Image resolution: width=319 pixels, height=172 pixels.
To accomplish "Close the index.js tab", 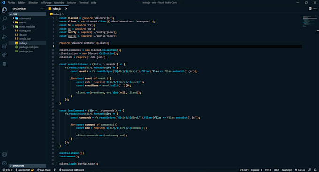I will click(x=66, y=9).
